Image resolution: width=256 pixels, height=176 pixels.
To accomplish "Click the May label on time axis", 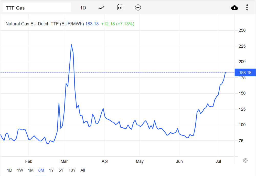I will 140,161.
